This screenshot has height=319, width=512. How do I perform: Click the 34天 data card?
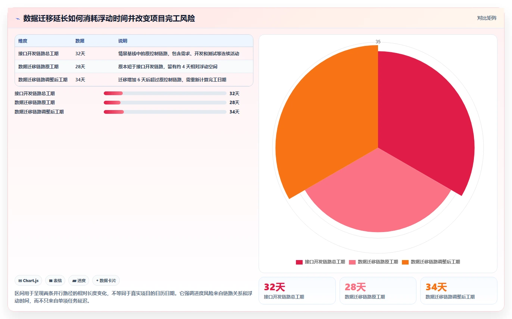[459, 291]
